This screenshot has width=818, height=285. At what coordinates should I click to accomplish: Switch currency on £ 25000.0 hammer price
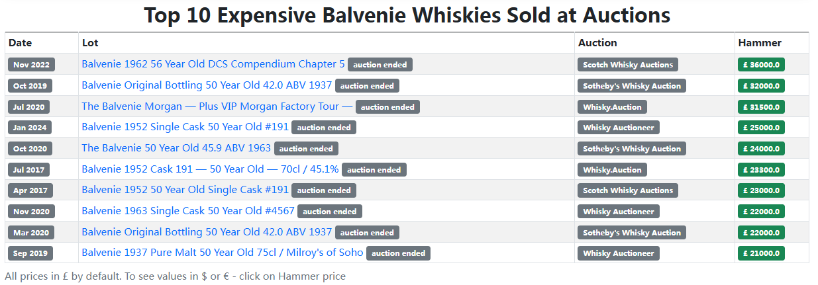pos(761,128)
